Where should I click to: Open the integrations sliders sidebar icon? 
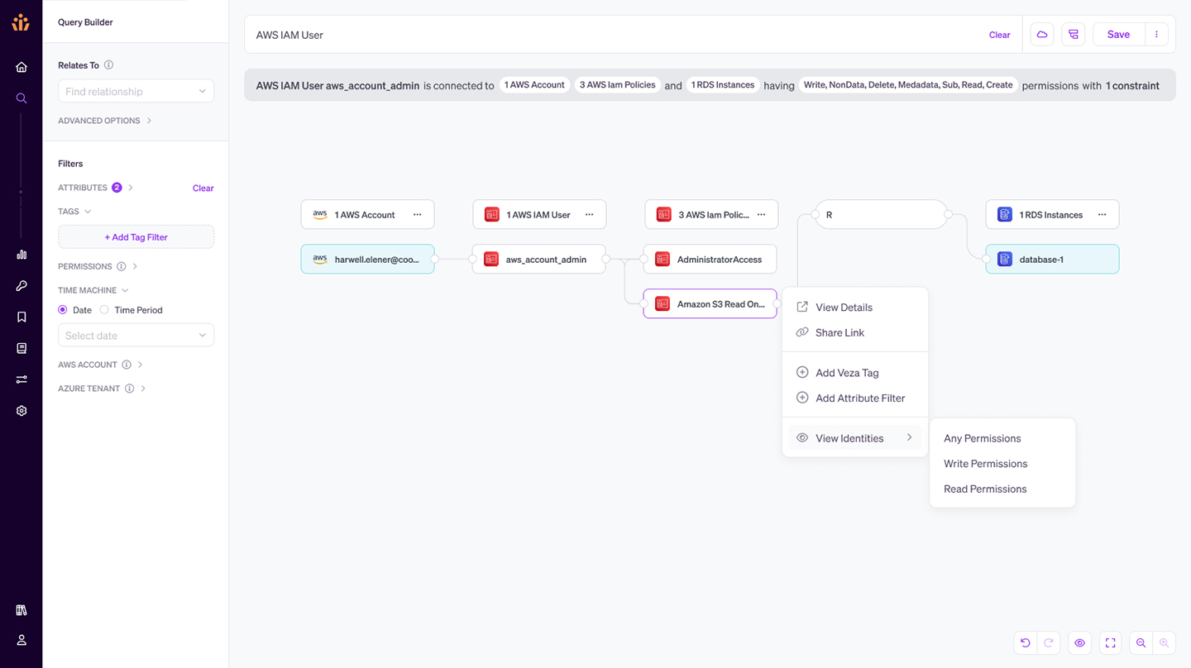click(22, 379)
